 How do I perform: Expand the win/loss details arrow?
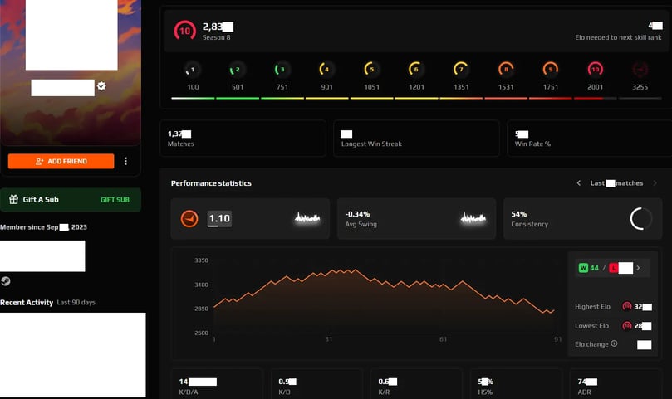point(638,268)
